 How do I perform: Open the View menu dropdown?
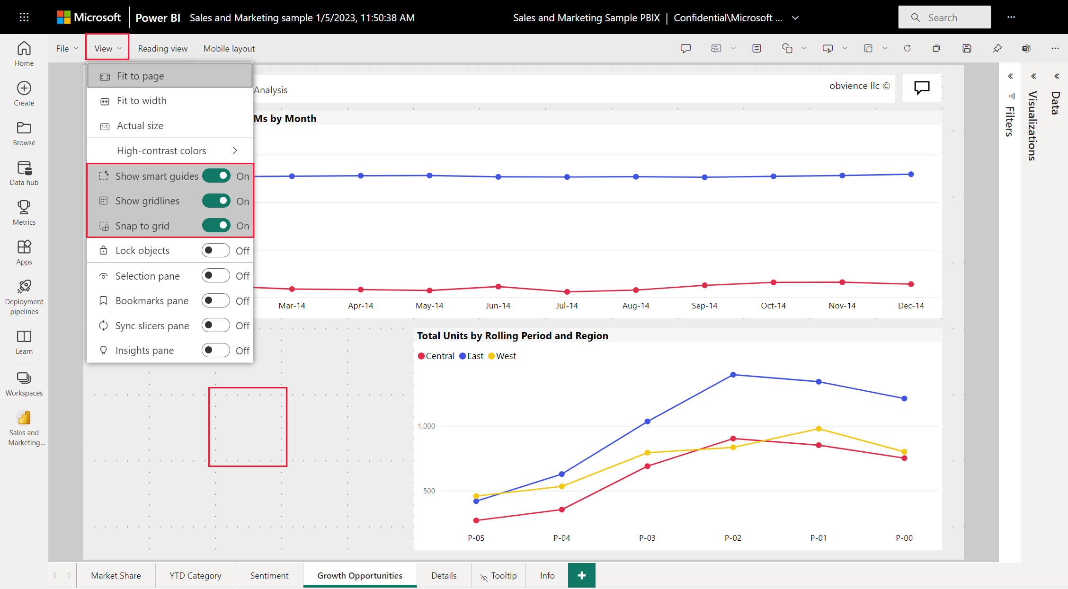coord(107,48)
